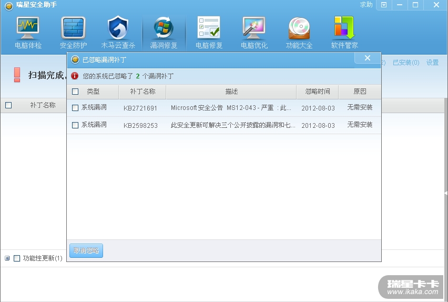Screen dimensions: 448x302
Task: Check the KB2721691 patch row checkbox
Action: (75, 108)
